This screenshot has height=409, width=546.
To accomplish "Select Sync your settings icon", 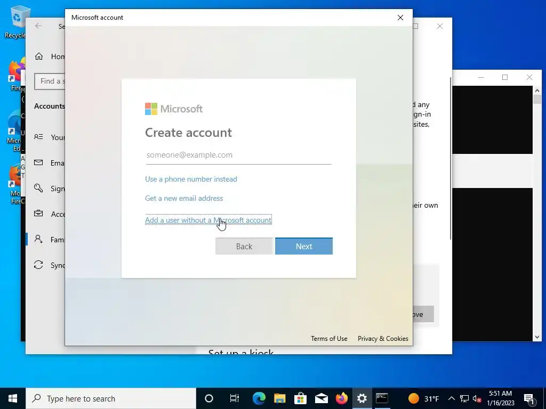I will [x=38, y=265].
